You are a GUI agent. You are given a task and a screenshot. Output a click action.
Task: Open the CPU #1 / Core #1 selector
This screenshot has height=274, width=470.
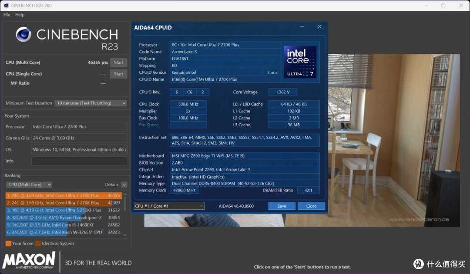tap(169, 206)
